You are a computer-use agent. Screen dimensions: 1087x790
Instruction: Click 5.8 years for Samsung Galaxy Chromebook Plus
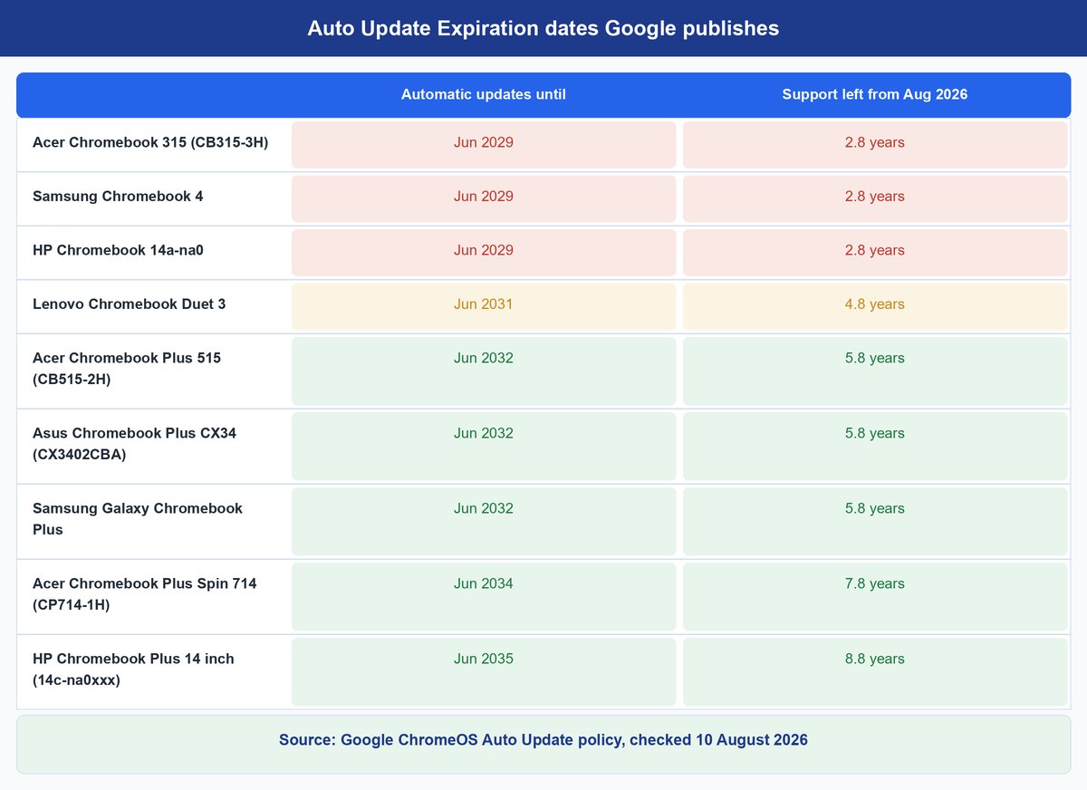(875, 521)
